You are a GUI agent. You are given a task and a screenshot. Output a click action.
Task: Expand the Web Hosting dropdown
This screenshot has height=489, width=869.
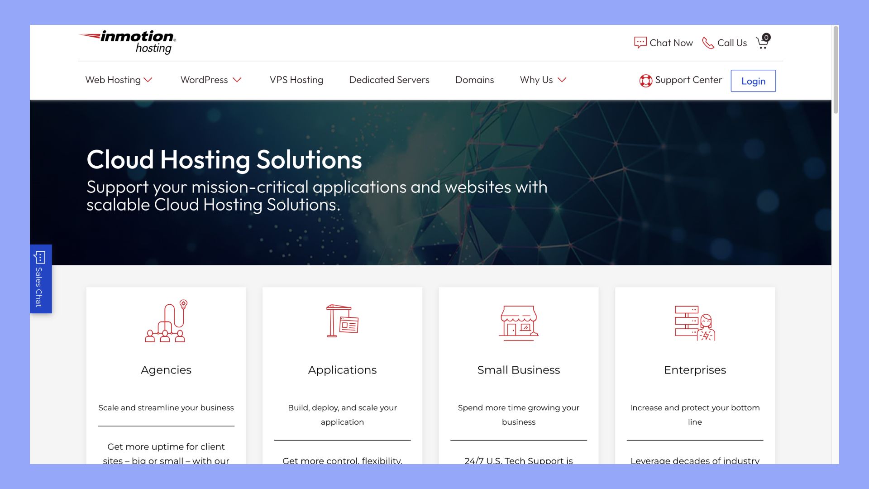point(119,80)
